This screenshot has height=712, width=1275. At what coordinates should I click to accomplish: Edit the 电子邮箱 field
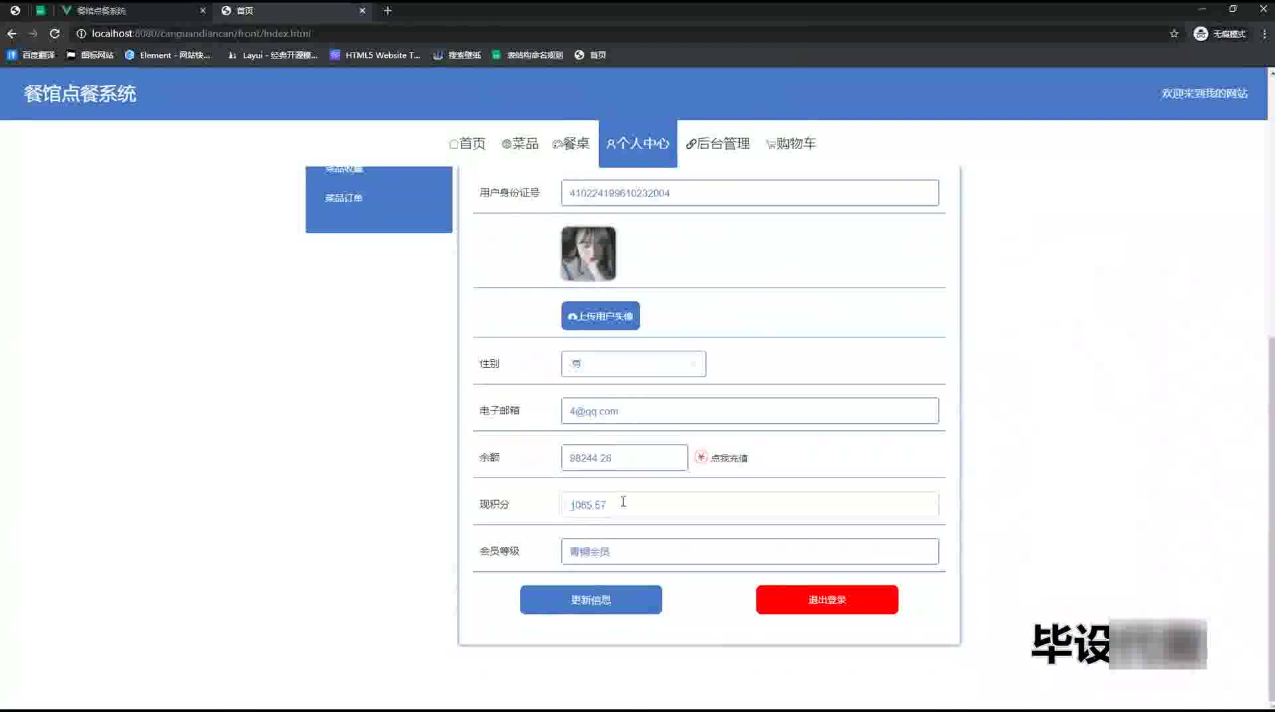(750, 411)
